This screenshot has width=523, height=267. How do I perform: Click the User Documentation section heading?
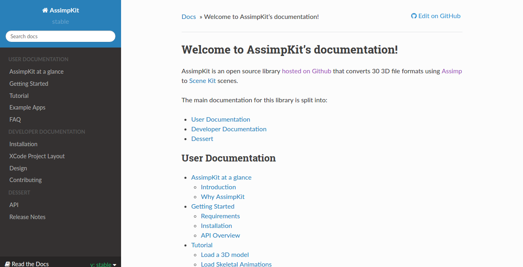point(228,158)
